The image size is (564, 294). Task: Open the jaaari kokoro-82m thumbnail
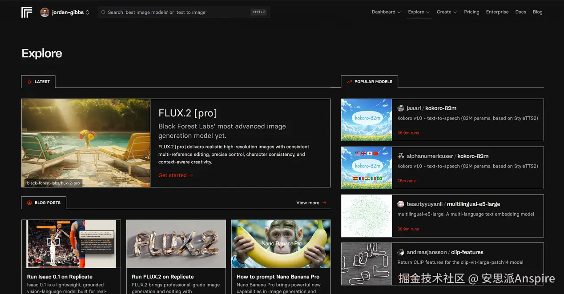367,120
